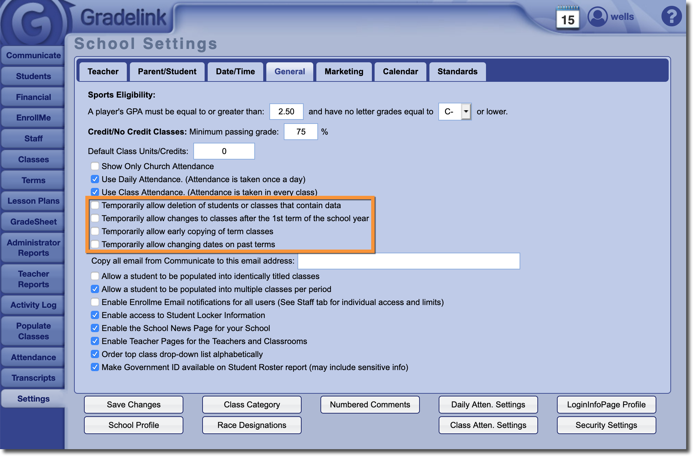Click the Save Changes button
The width and height of the screenshot is (693, 456).
[x=134, y=405]
